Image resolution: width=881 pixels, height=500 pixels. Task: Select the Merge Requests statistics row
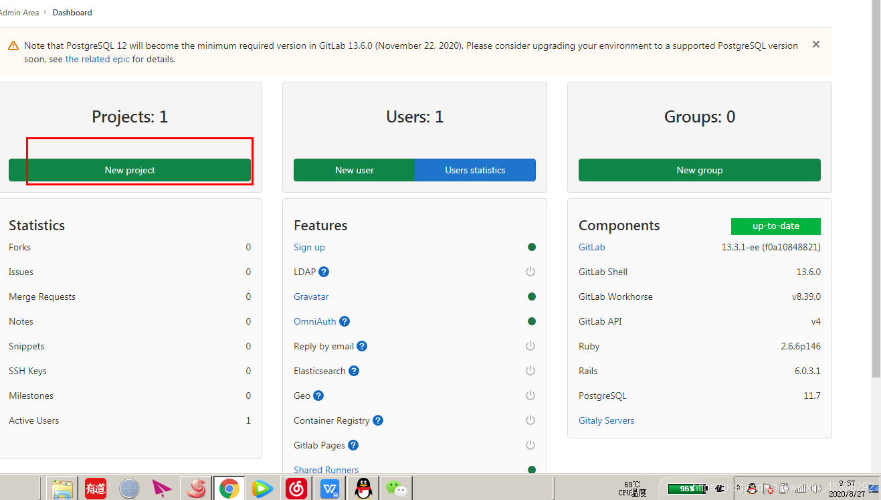(x=130, y=297)
